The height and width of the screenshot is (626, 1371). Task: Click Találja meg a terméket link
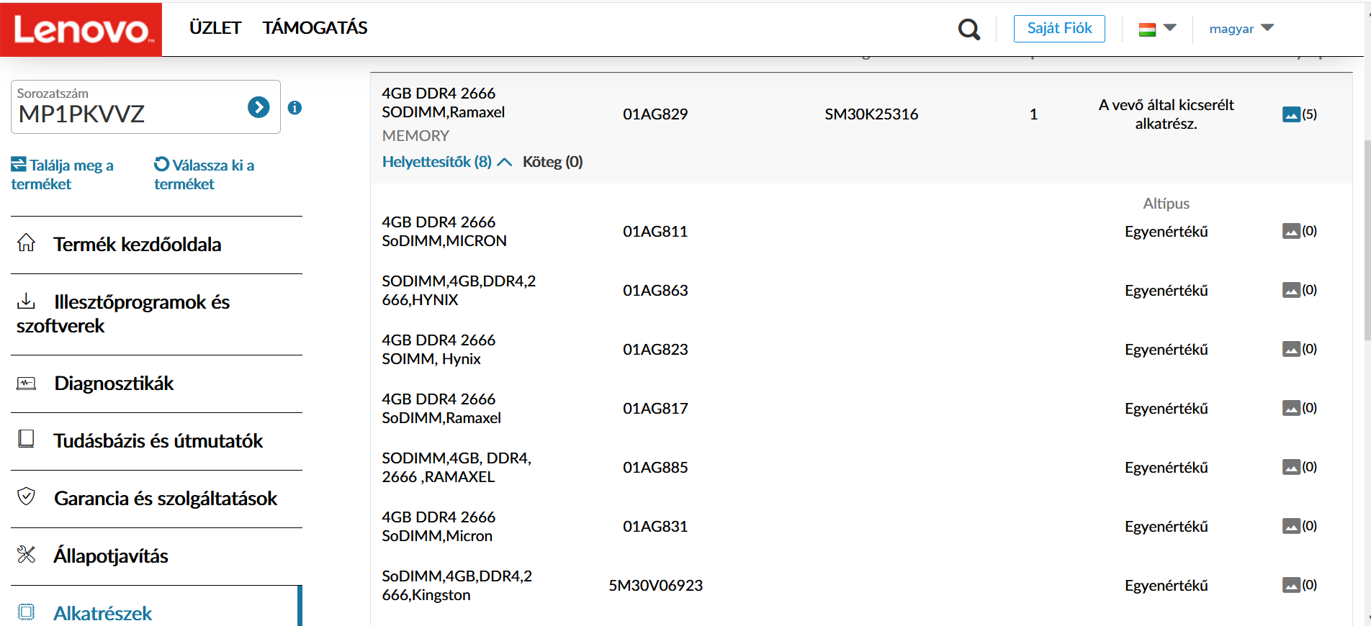[x=63, y=174]
